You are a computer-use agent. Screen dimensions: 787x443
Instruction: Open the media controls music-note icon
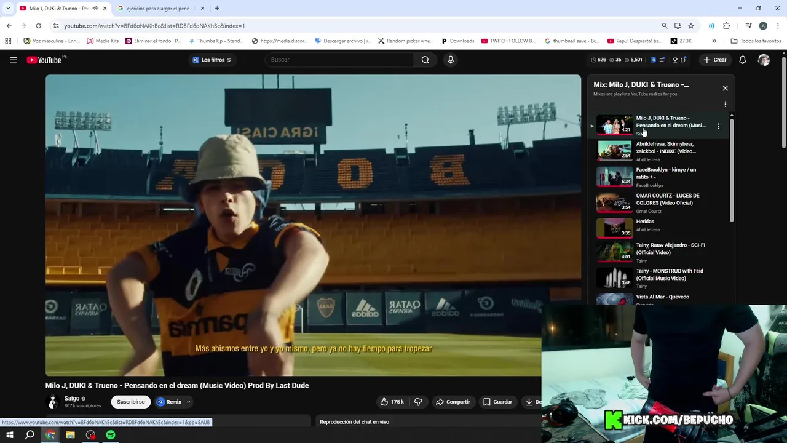click(x=748, y=26)
